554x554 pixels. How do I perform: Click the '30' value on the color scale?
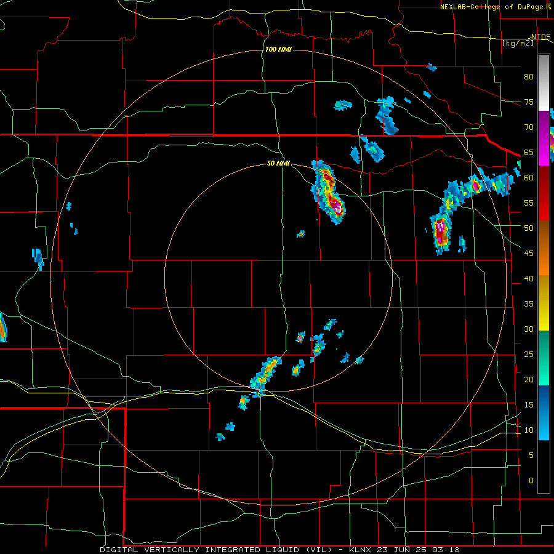[x=529, y=329]
